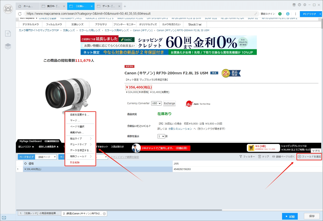Click the フィルター funnel button
Image resolution: width=323 pixels, height=221 pixels.
pos(247,157)
